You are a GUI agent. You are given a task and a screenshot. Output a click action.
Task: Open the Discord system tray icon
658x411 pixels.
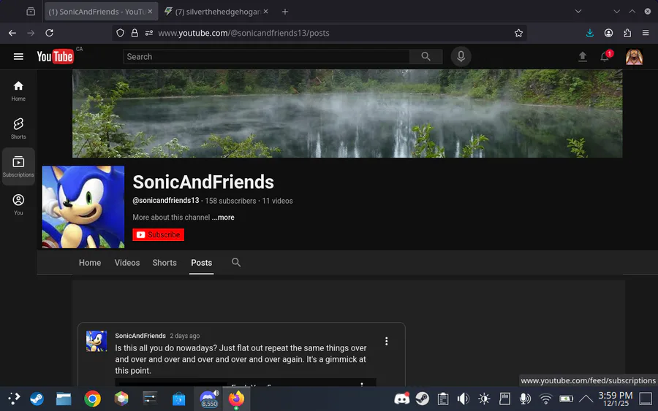401,399
